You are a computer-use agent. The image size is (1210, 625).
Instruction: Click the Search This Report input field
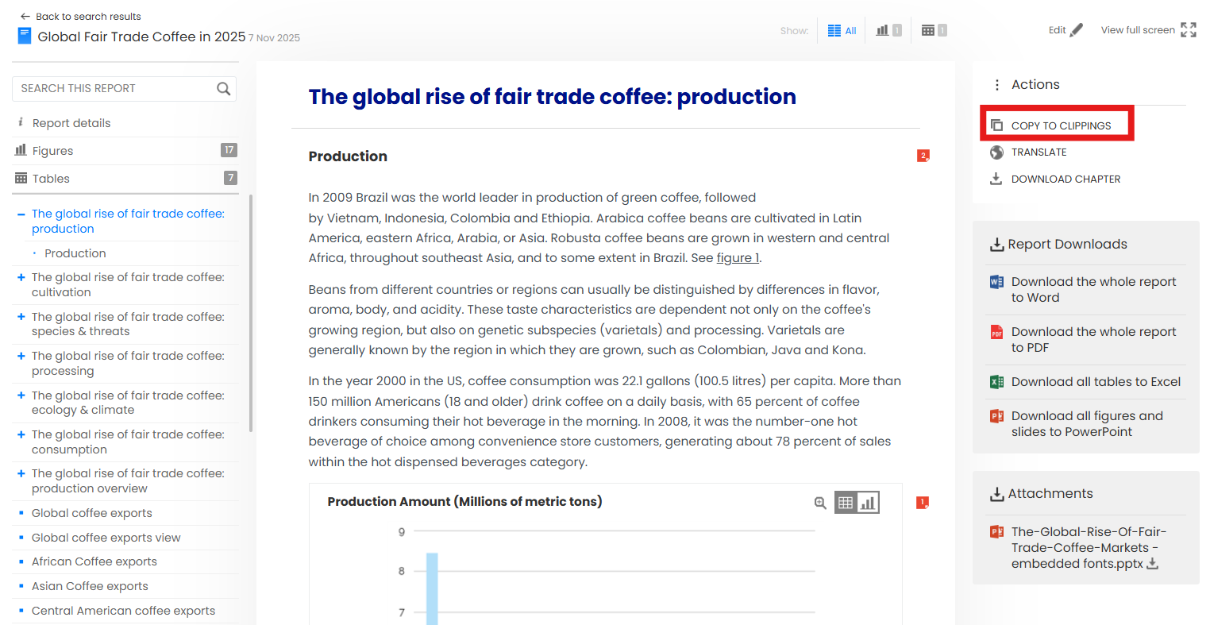pos(111,89)
